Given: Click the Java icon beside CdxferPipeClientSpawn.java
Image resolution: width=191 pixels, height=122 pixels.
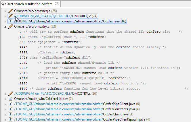Looking at the screenshot, I should [x=11, y=119].
